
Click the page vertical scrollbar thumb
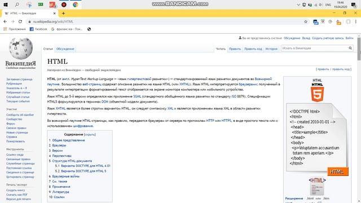point(359,49)
